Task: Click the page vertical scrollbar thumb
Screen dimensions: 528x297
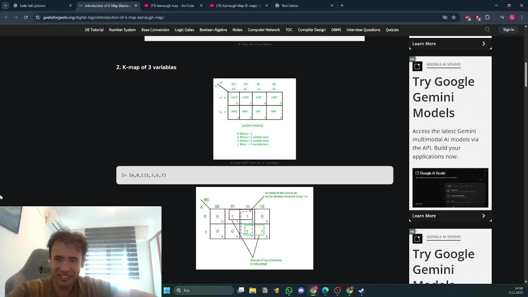Action: click(x=526, y=74)
